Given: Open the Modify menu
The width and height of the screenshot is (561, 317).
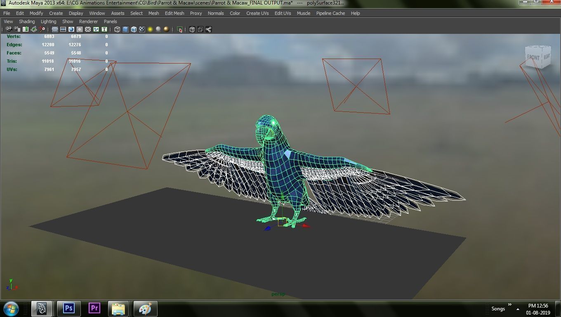Looking at the screenshot, I should point(36,13).
